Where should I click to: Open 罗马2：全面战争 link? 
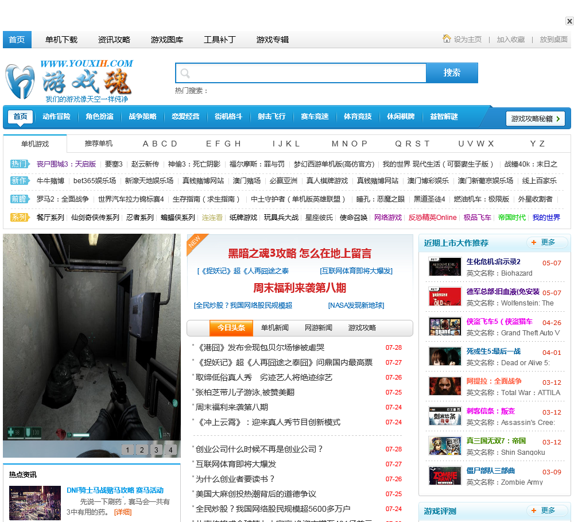pos(63,199)
